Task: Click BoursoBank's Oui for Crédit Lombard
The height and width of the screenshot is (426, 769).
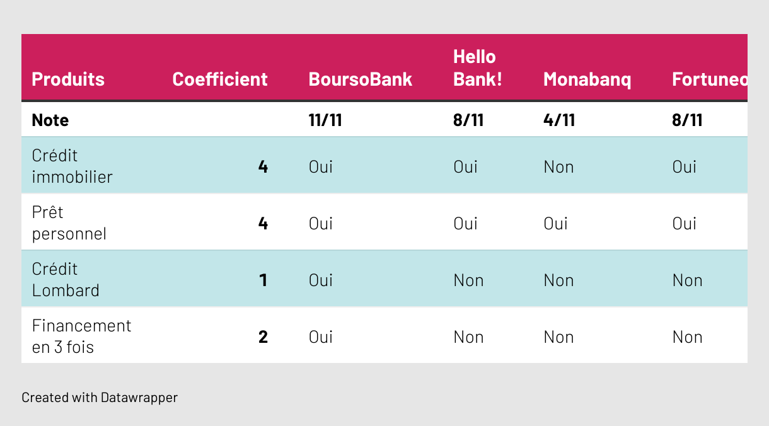Action: [x=321, y=280]
